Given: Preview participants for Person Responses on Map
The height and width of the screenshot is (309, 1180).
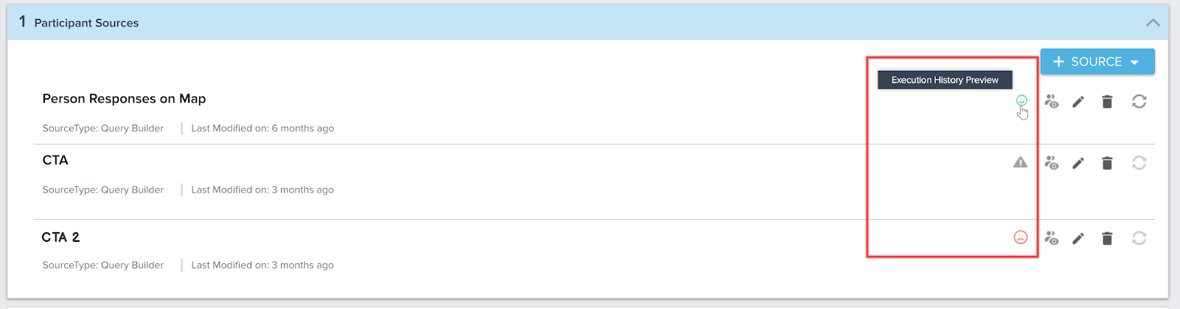Looking at the screenshot, I should [1052, 102].
